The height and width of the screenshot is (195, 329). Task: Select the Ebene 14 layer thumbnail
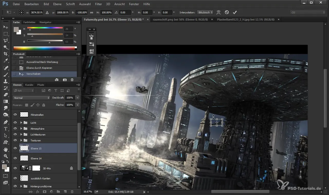pyautogui.click(x=24, y=158)
